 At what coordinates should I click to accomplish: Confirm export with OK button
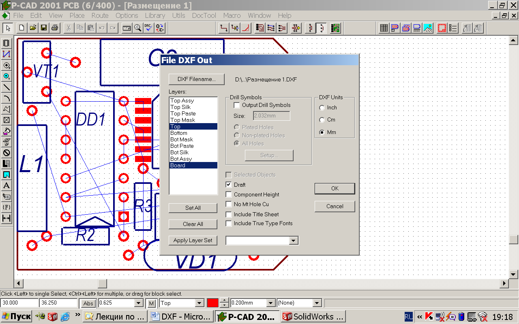coord(335,188)
